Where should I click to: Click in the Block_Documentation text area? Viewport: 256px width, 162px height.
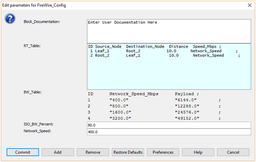tap(169, 31)
